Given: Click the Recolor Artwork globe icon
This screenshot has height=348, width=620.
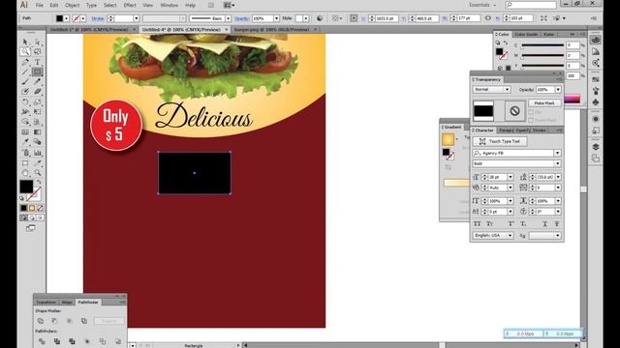Looking at the screenshot, I should coord(320,18).
